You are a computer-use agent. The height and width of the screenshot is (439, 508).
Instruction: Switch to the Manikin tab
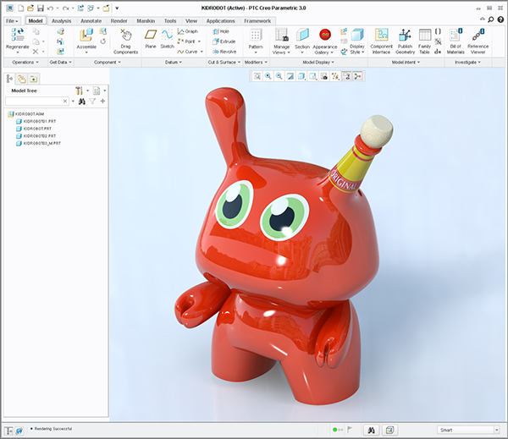tap(146, 21)
